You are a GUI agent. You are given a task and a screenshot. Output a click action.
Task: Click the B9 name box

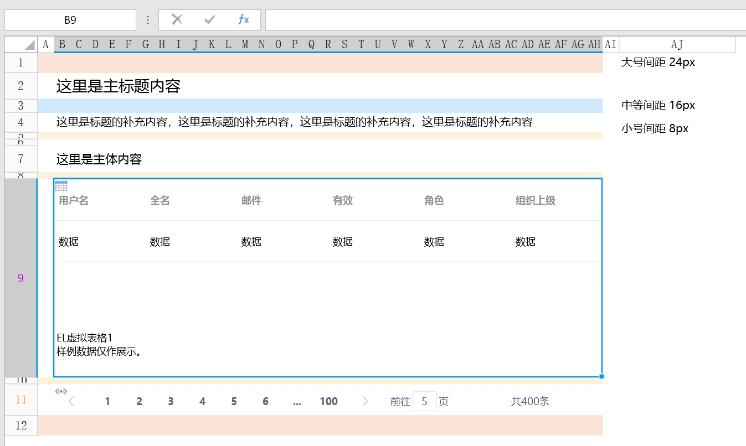tap(70, 20)
